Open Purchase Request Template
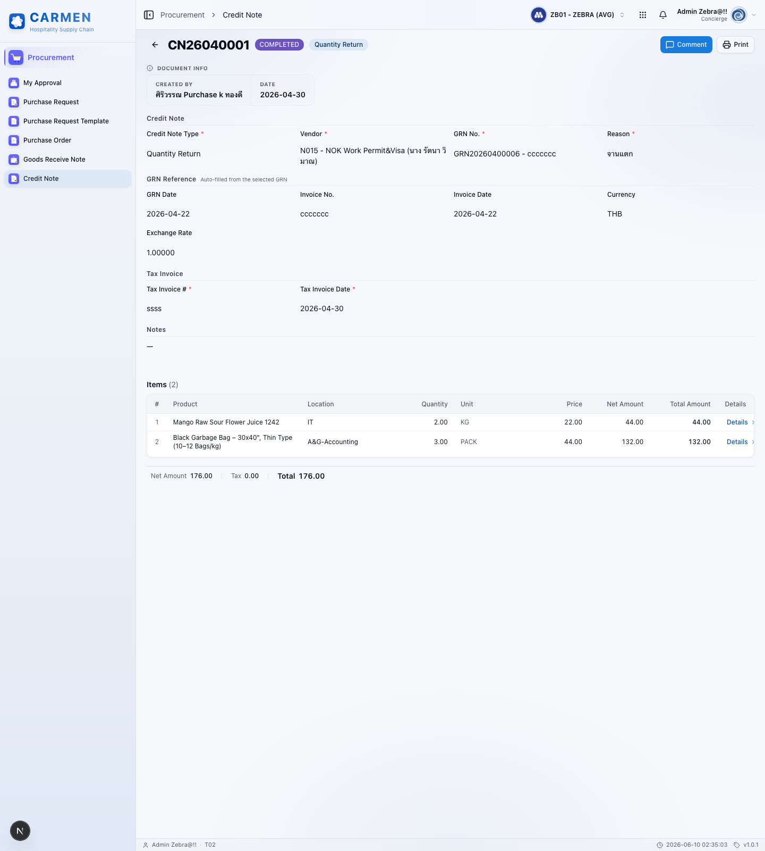 (68, 121)
